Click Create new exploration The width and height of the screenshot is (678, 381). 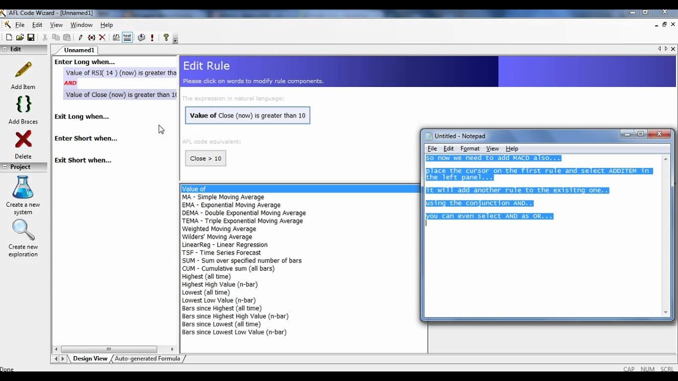point(23,238)
